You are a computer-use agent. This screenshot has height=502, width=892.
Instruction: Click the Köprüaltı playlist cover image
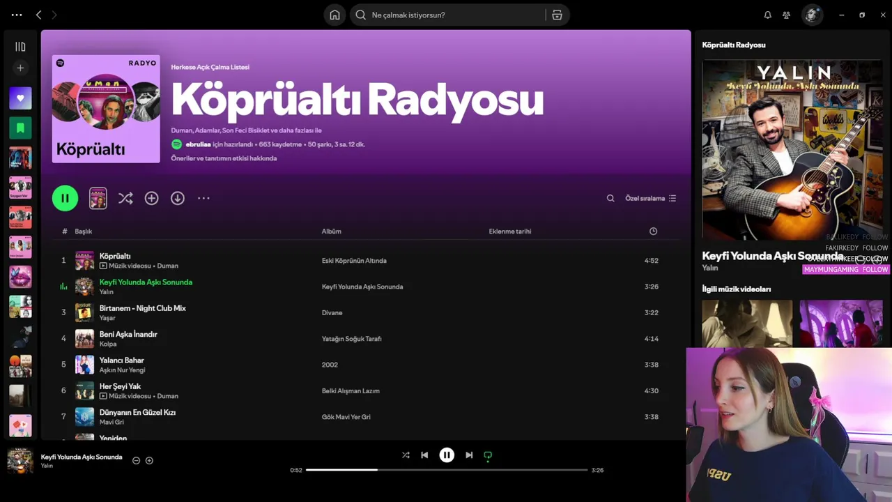(106, 109)
